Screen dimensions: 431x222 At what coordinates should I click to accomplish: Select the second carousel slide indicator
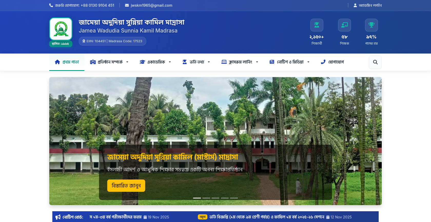coord(206,198)
